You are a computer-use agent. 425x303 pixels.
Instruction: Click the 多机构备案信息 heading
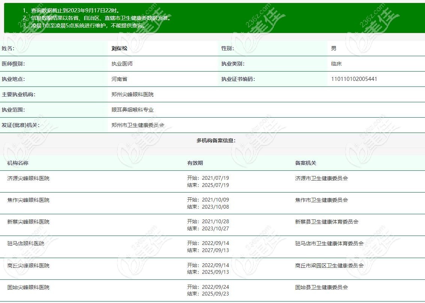click(216, 140)
